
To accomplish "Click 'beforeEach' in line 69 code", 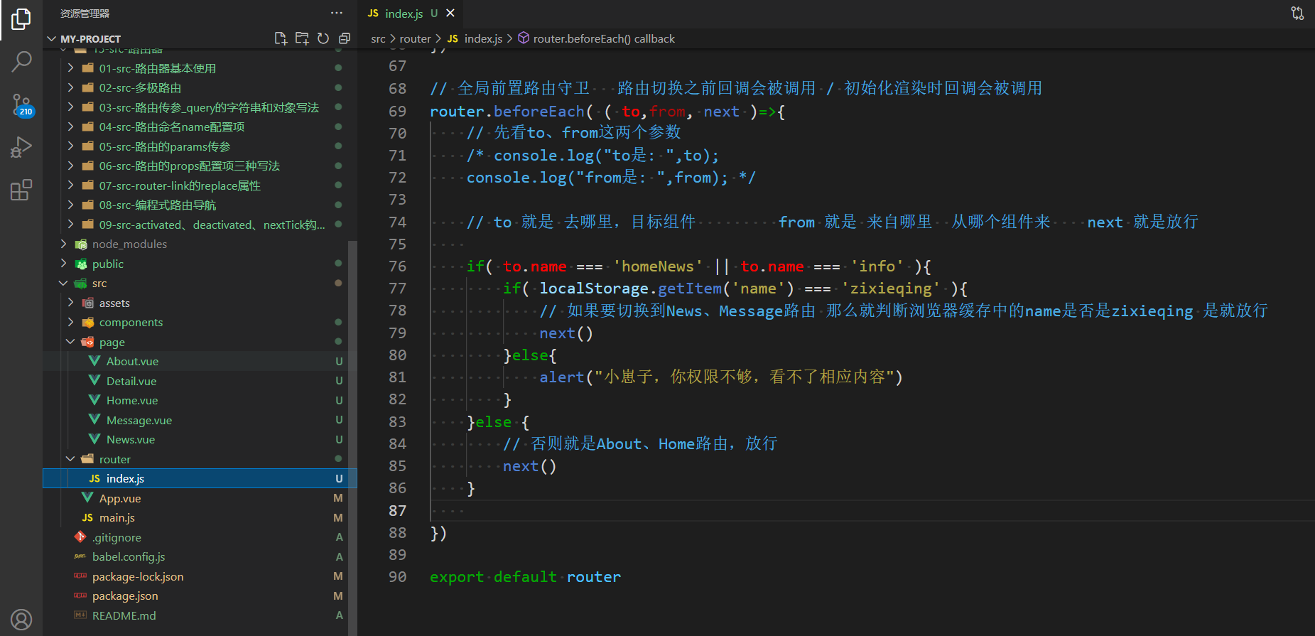I will (539, 111).
